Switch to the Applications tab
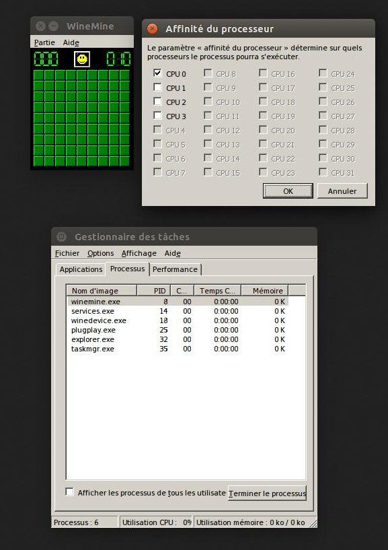 pos(81,269)
